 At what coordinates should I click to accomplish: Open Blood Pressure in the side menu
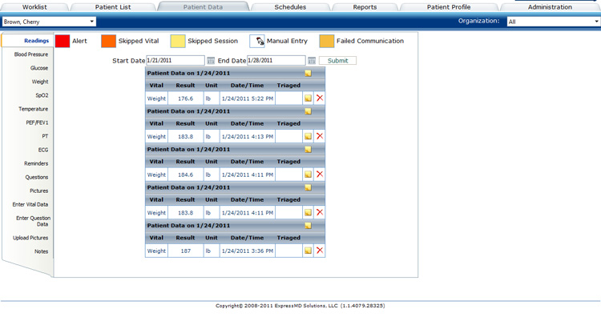(x=31, y=54)
